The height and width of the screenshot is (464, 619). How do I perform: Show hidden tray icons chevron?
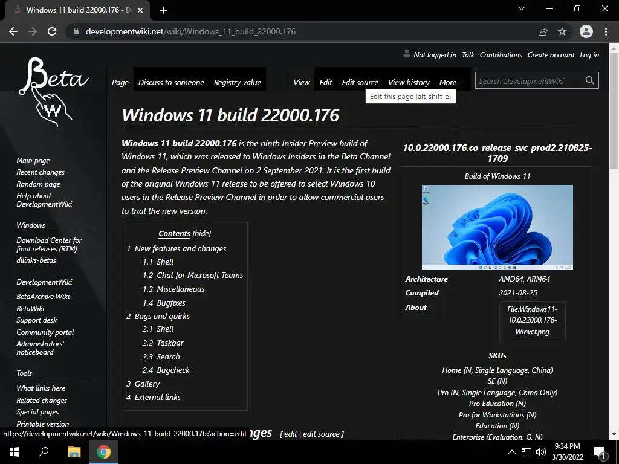[511, 452]
